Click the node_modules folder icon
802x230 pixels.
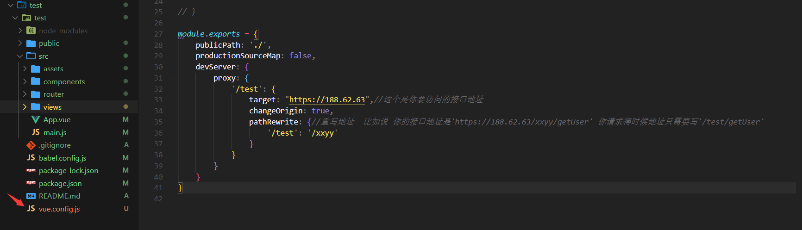pyautogui.click(x=31, y=31)
